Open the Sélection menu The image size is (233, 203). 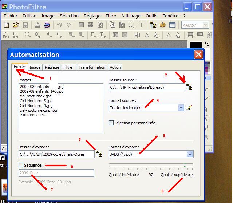[x=69, y=16]
